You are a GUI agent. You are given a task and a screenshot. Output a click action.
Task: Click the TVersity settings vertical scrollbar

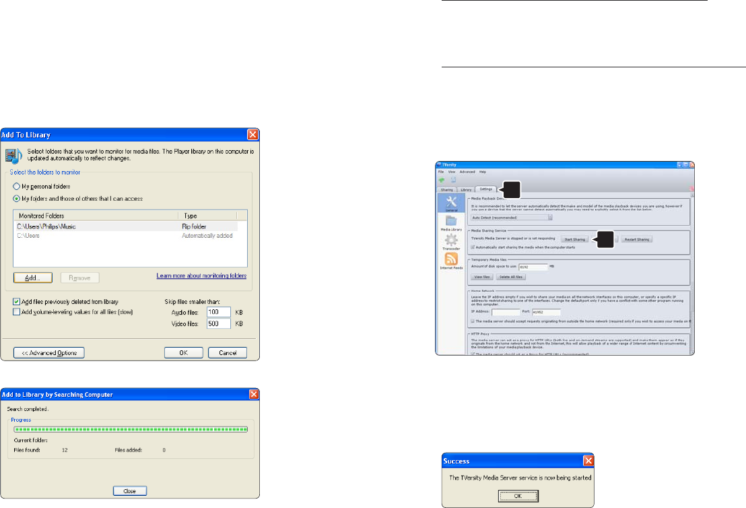692,274
